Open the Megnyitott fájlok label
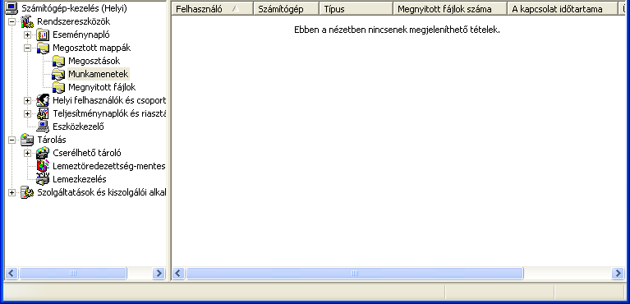Viewport: 630px width, 304px height. 102,87
